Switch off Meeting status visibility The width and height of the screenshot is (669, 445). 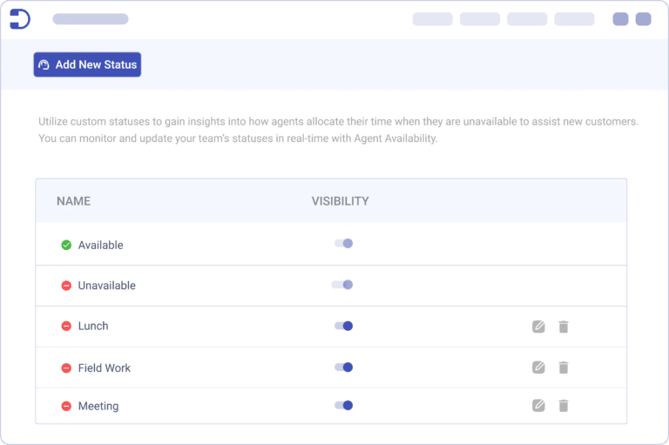click(x=344, y=406)
